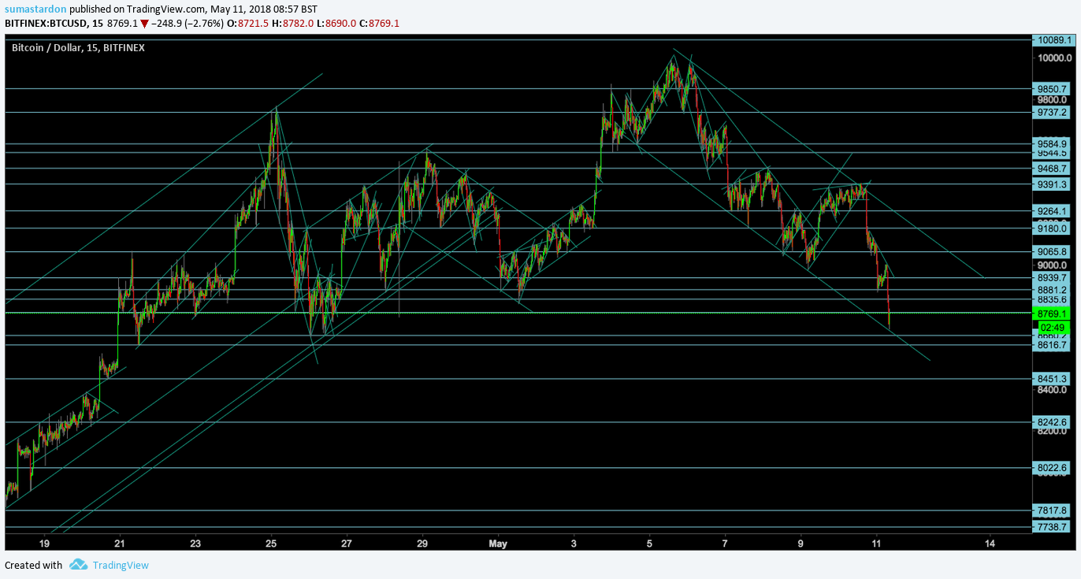Click the 7817.8 price level label
This screenshot has width=1081, height=579.
(x=1053, y=510)
